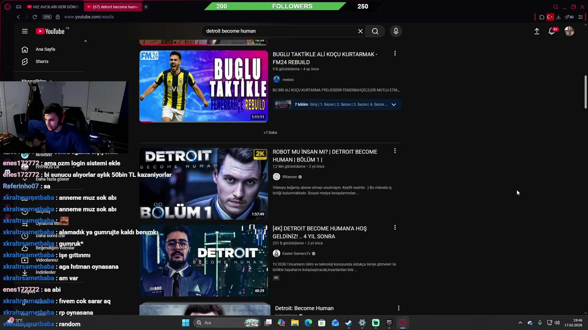Open Epic Games Launcher from taskbar

coord(389,323)
